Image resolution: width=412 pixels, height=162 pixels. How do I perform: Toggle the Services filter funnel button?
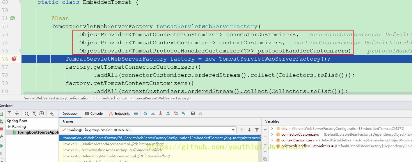click(x=34, y=113)
